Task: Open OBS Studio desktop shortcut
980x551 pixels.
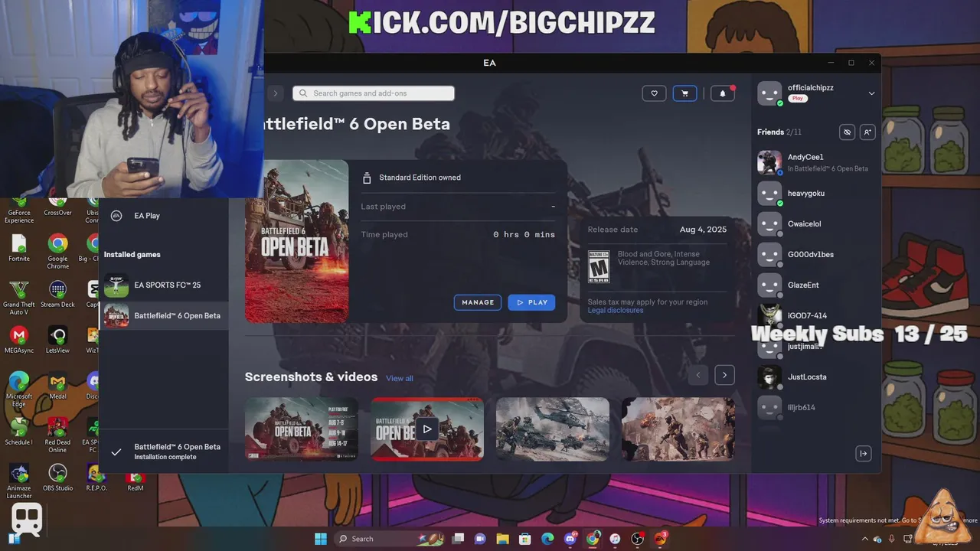Action: pyautogui.click(x=57, y=478)
